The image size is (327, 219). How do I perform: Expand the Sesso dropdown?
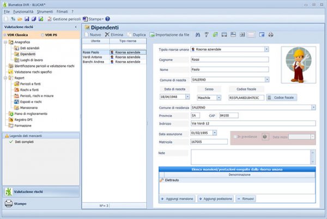tap(220, 98)
